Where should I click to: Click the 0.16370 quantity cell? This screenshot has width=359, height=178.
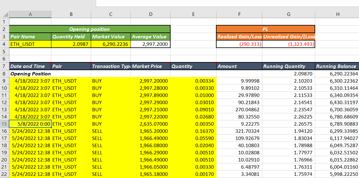(x=193, y=131)
